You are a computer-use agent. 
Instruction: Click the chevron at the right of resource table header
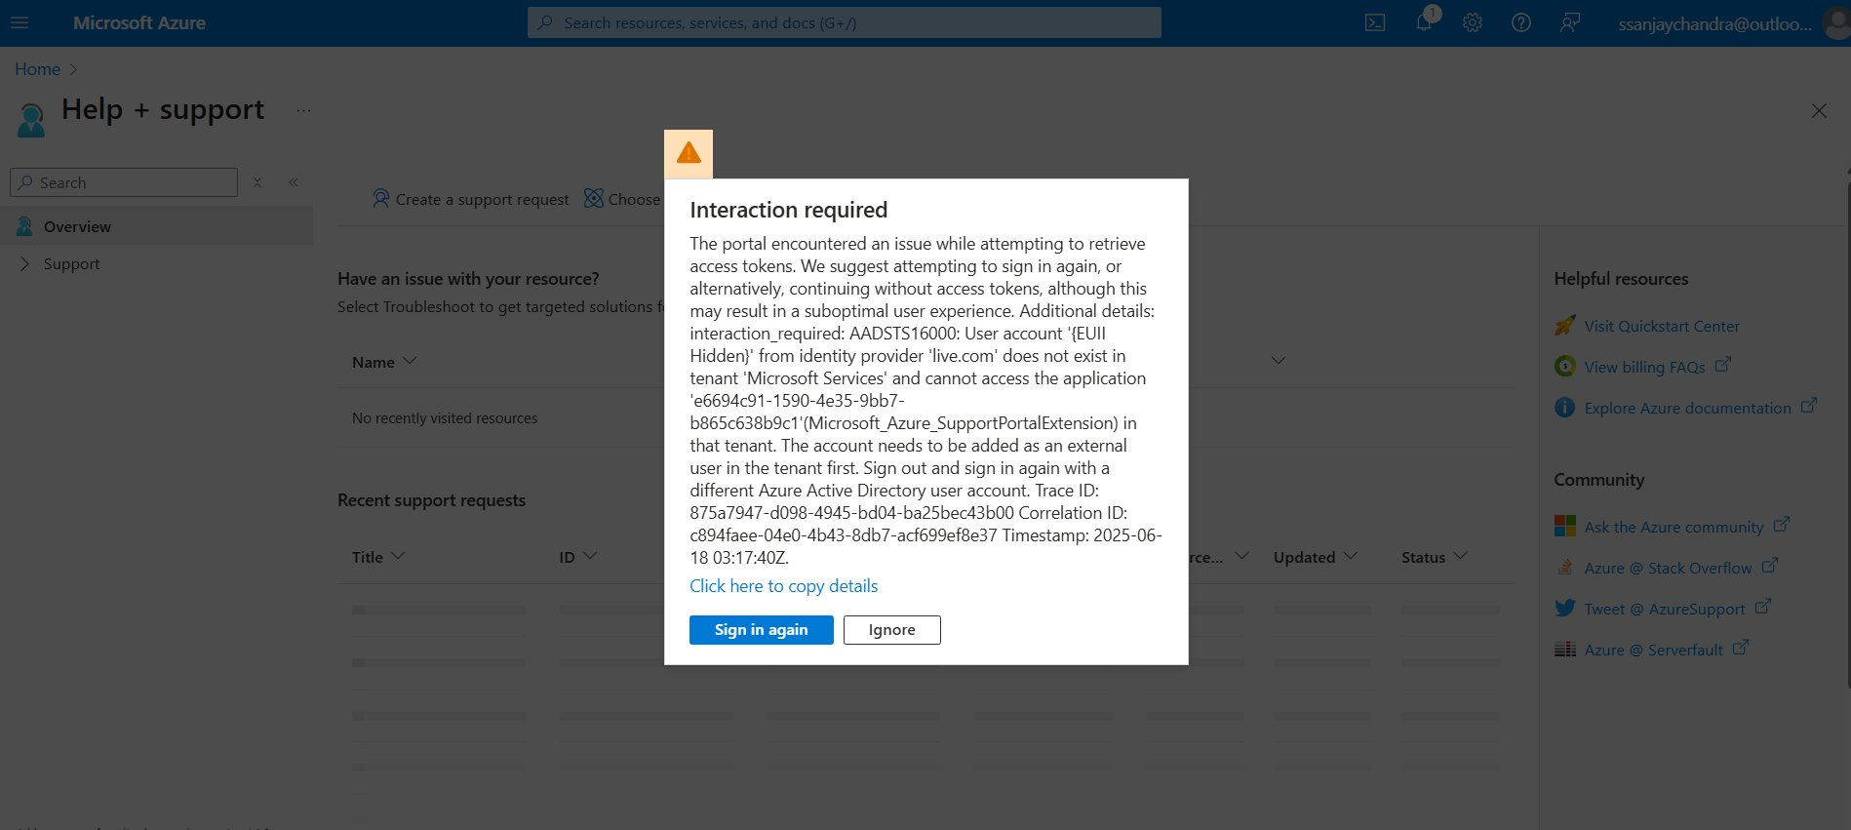(1279, 361)
